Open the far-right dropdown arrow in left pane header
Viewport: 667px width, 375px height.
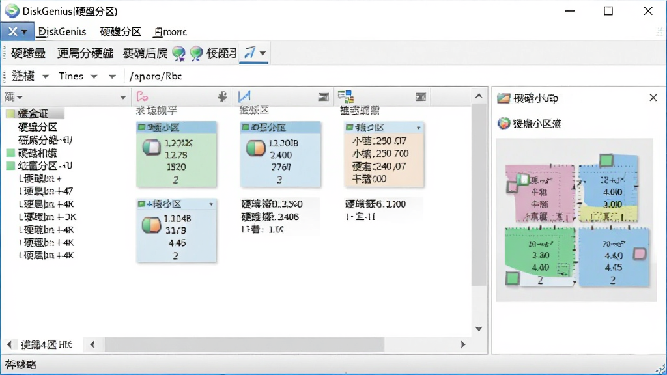[x=123, y=98]
